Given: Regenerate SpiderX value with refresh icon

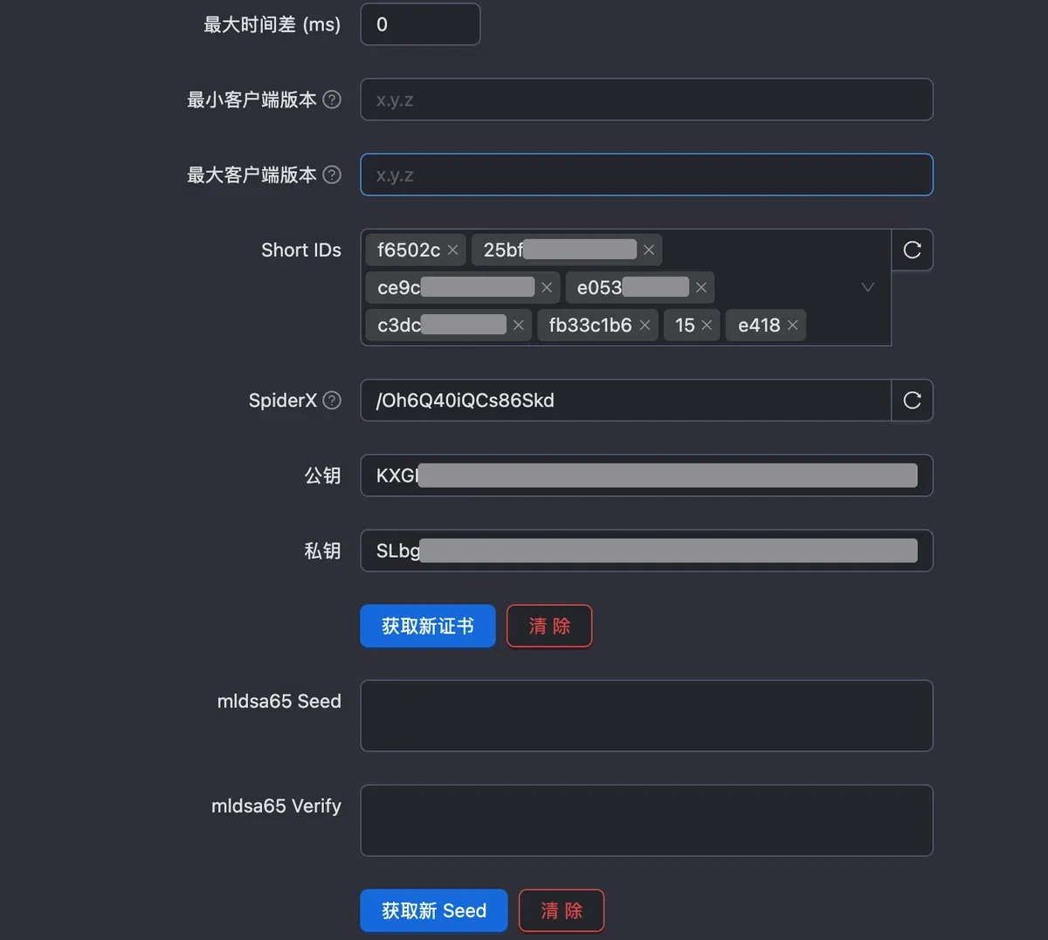Looking at the screenshot, I should point(912,401).
